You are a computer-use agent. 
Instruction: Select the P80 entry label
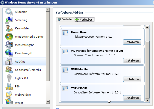(x=17, y=86)
